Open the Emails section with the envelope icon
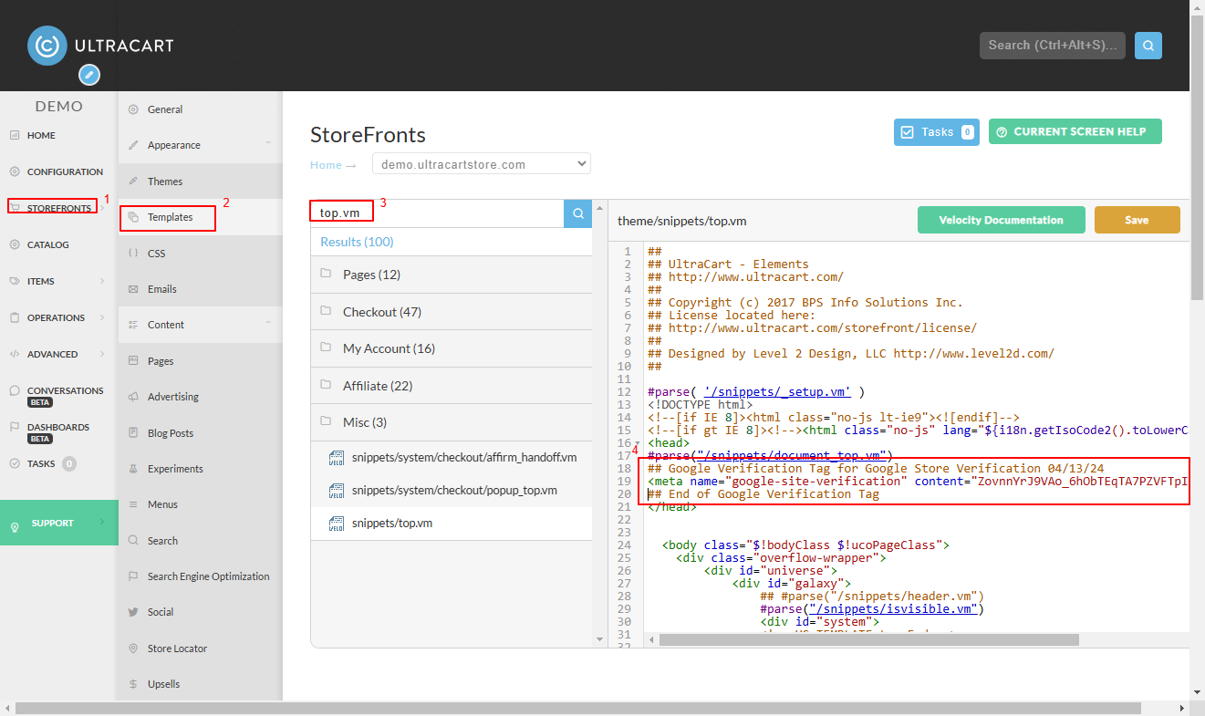 tap(133, 289)
